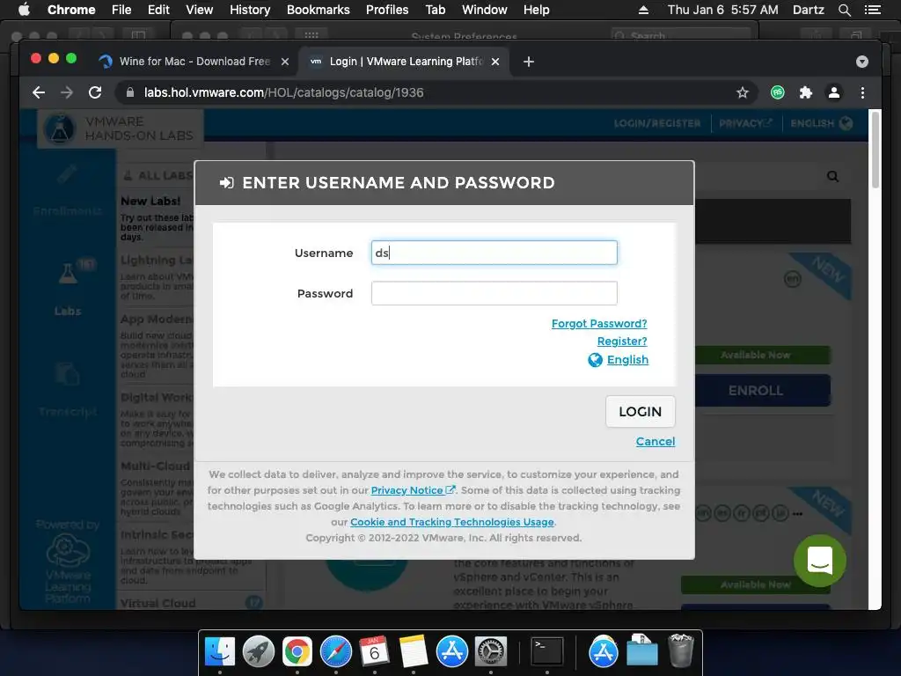Open the Chrome app menu
901x676 pixels.
point(71,10)
